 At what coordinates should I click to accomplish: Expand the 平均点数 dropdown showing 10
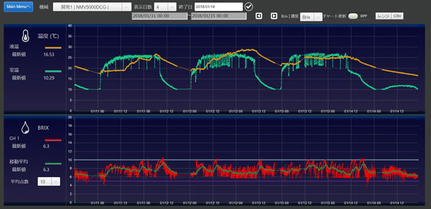[49, 181]
